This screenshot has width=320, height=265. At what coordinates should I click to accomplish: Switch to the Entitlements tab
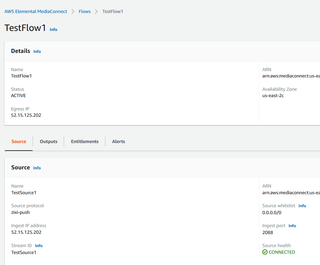click(85, 141)
